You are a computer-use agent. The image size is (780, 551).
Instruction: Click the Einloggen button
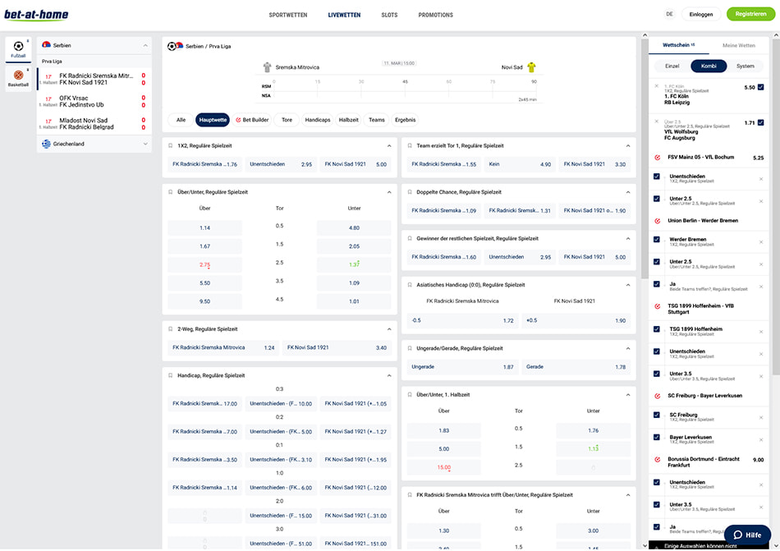[x=701, y=14]
